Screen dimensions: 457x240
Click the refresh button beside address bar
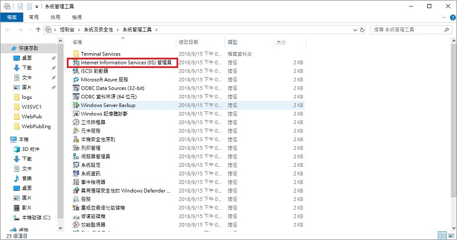click(x=363, y=29)
